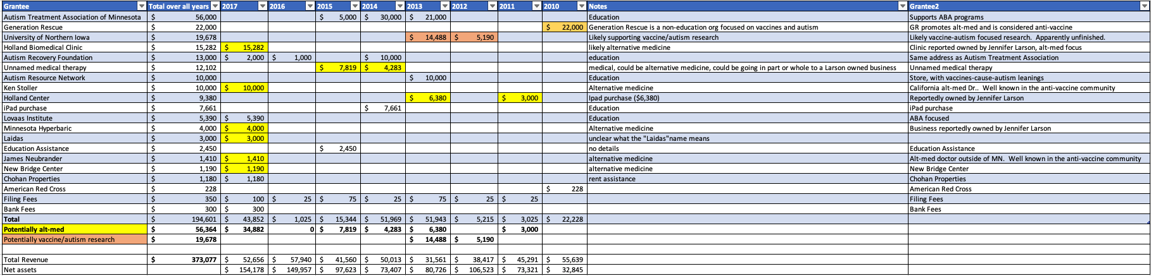Open the 2013 column filter dropdown

pos(445,6)
